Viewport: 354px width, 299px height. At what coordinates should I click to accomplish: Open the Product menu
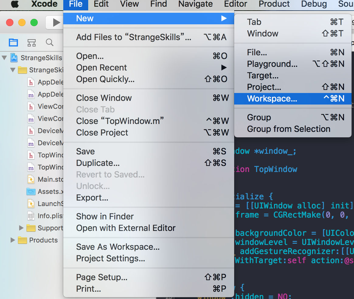[274, 4]
